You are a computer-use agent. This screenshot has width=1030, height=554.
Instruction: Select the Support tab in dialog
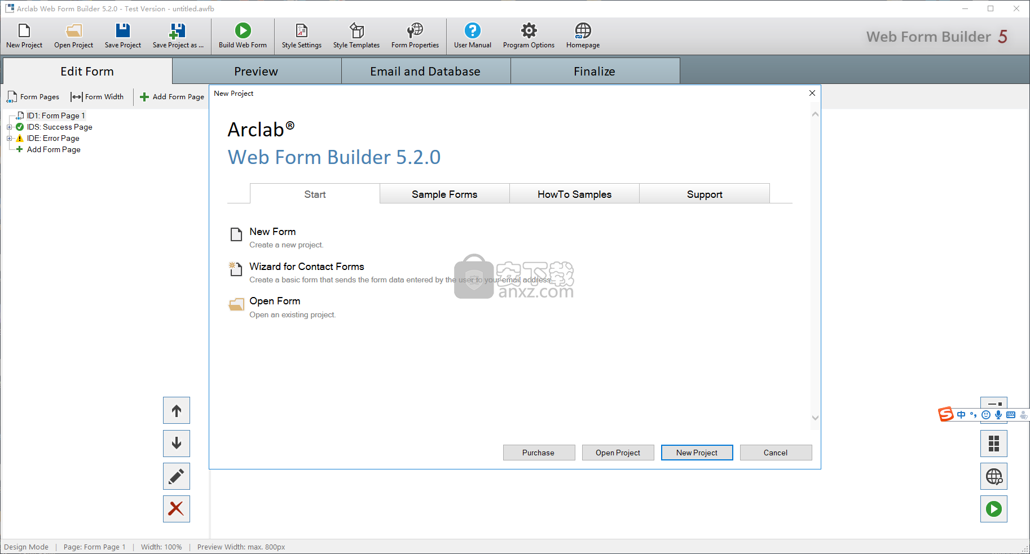[x=705, y=194]
